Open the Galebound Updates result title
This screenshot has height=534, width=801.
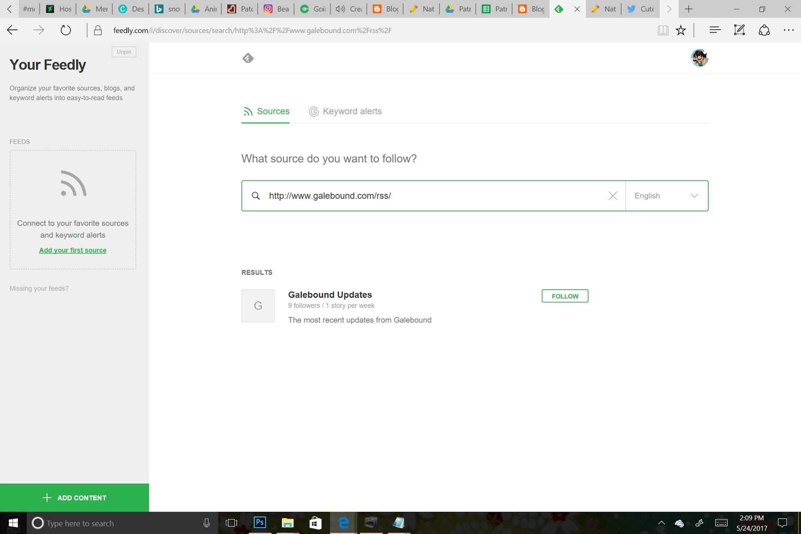(330, 295)
